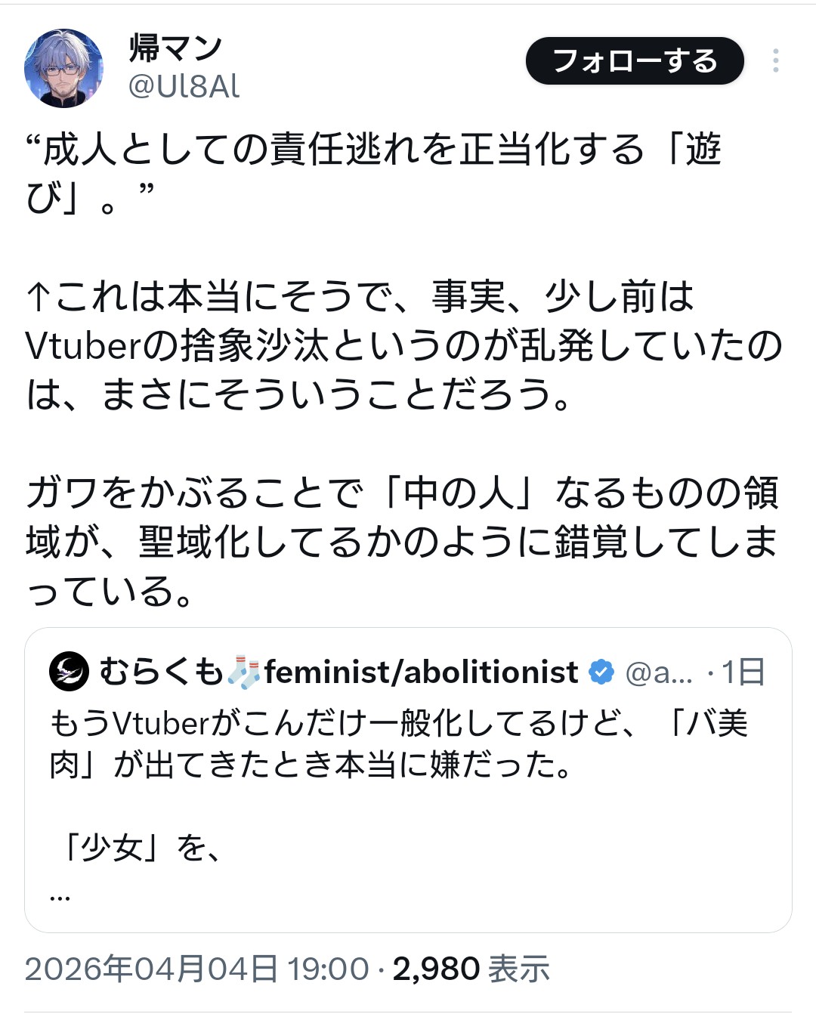Open the 2026年04月04日 19:00 timestamp
This screenshot has height=1017, width=816.
196,969
